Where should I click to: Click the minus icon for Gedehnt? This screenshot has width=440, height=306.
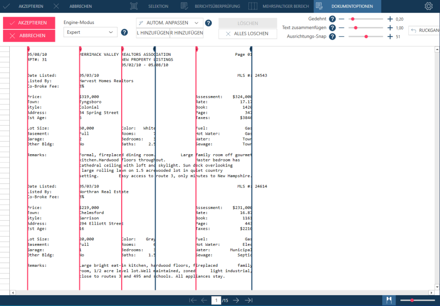point(341,19)
